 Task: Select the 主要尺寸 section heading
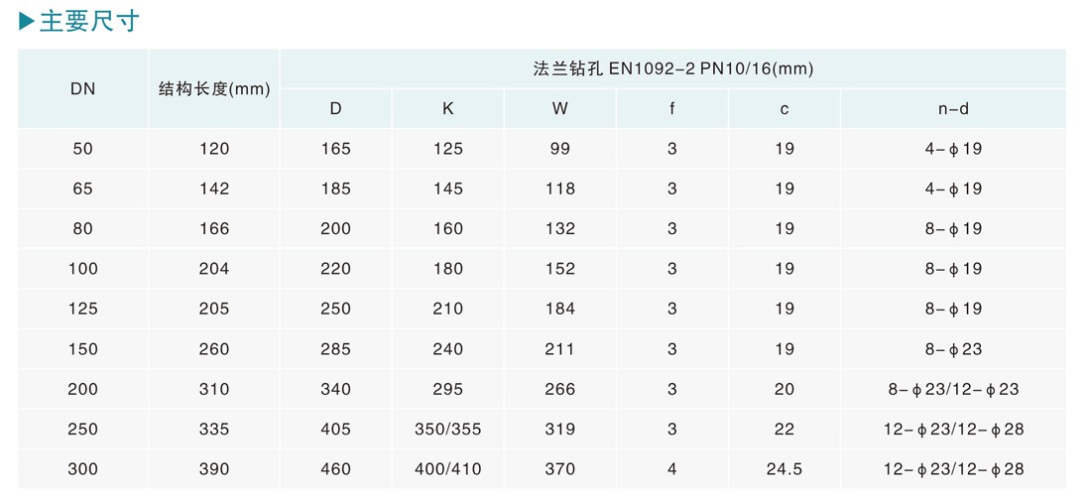89,22
